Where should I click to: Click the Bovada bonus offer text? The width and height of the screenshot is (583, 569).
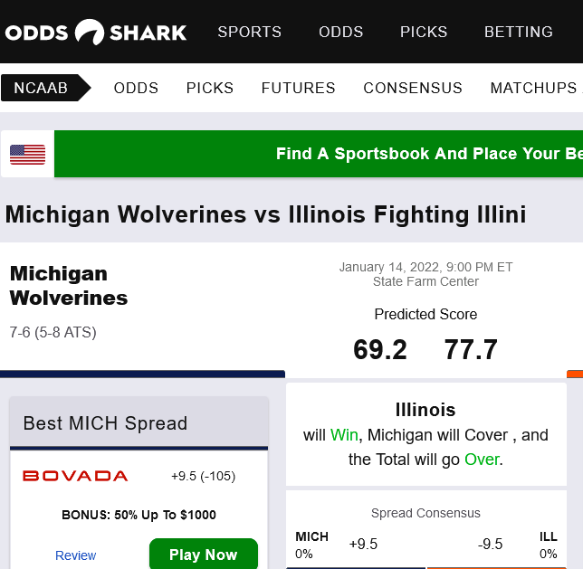(x=139, y=515)
